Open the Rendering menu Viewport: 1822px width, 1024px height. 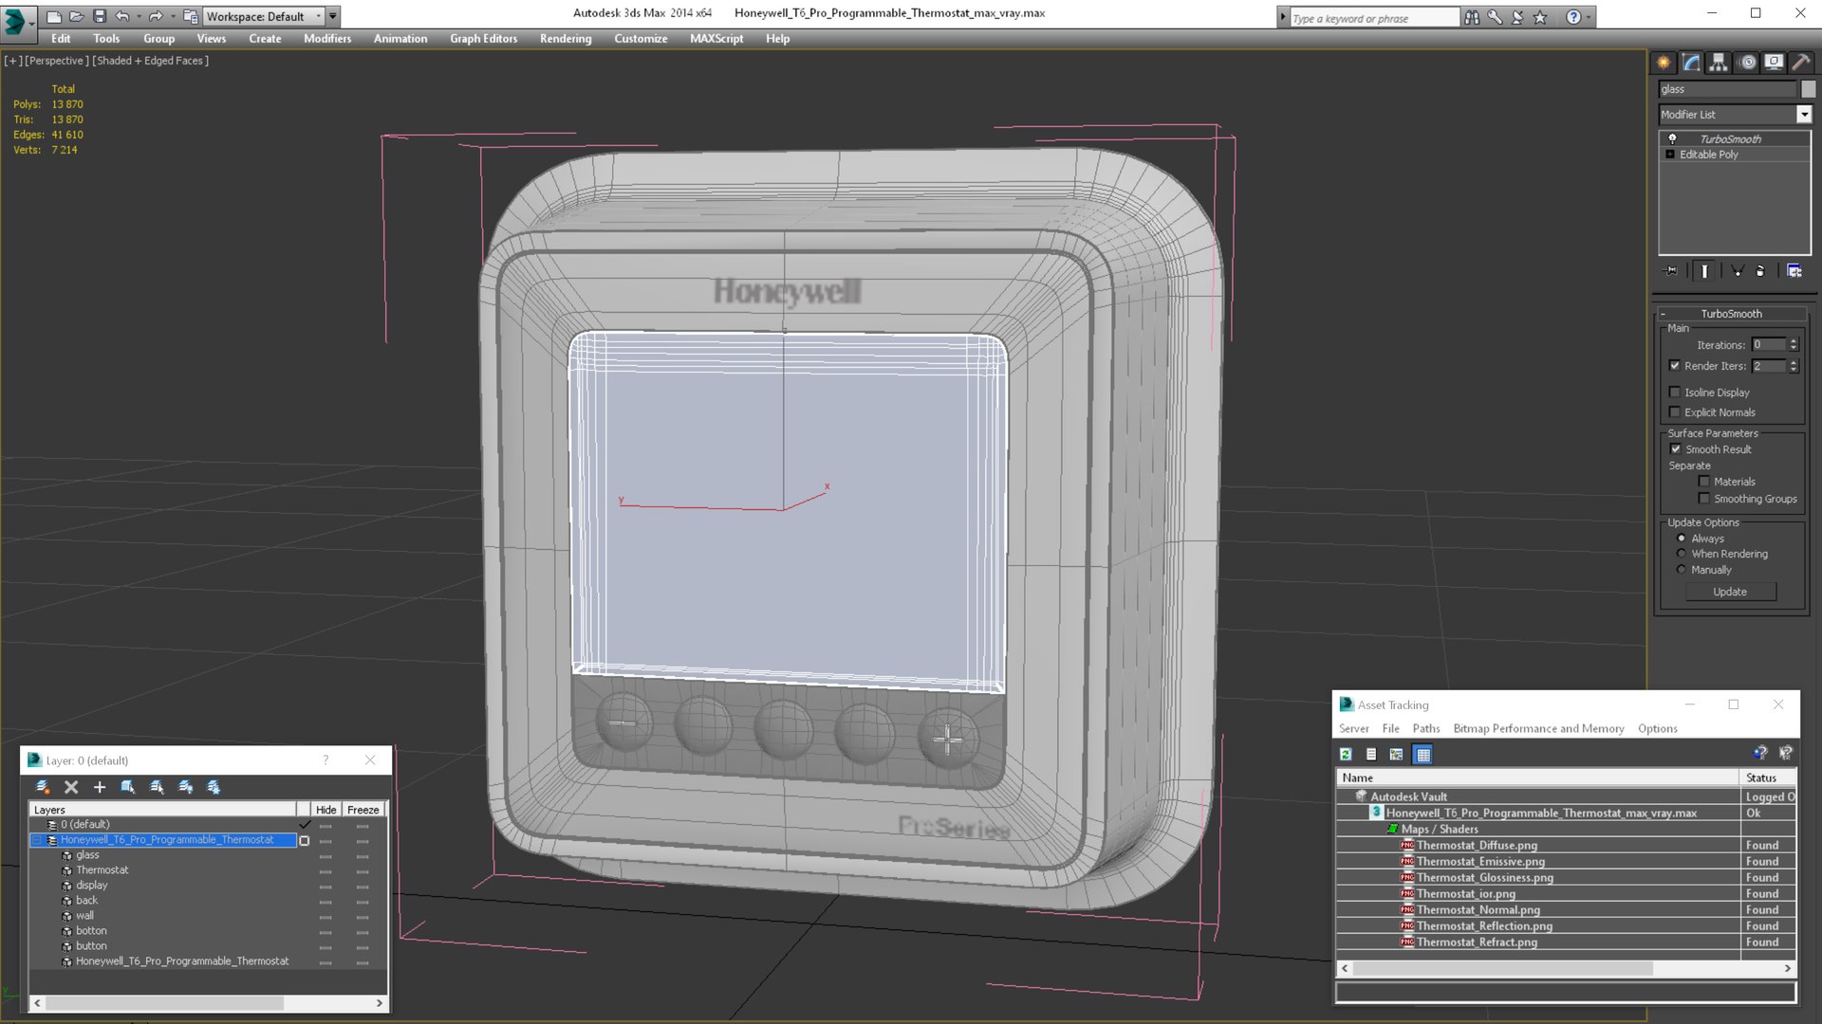coord(566,39)
